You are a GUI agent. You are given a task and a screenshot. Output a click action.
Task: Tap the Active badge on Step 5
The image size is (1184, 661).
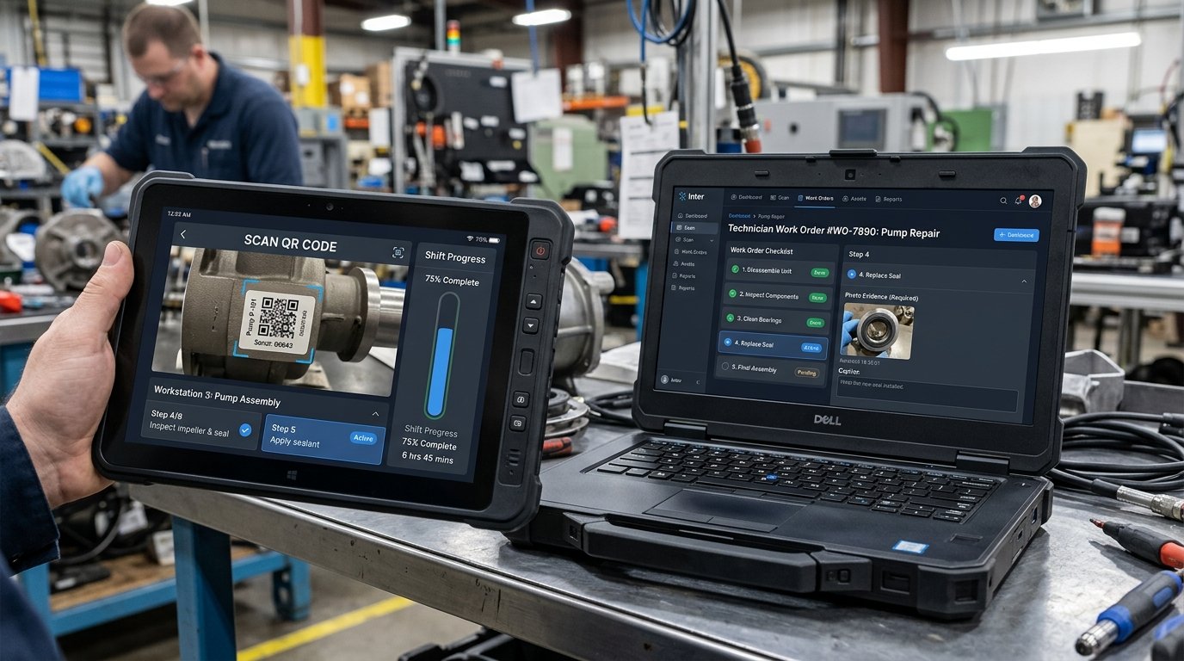click(363, 438)
